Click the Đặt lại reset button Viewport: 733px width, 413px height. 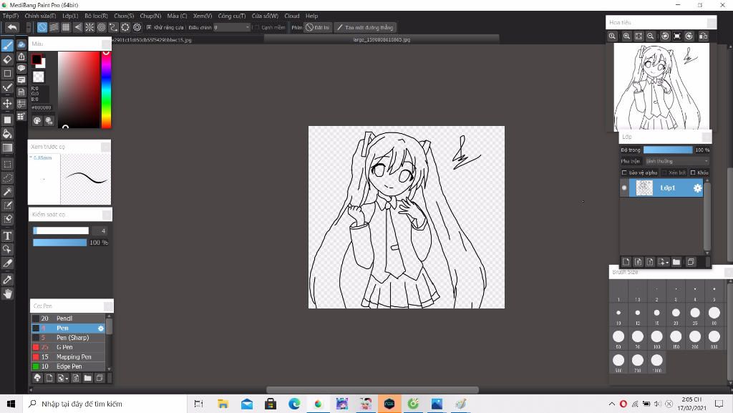[317, 28]
